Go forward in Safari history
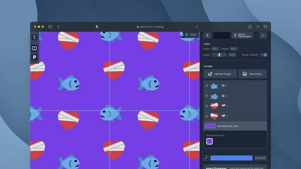This screenshot has height=169, width=301. [64, 27]
